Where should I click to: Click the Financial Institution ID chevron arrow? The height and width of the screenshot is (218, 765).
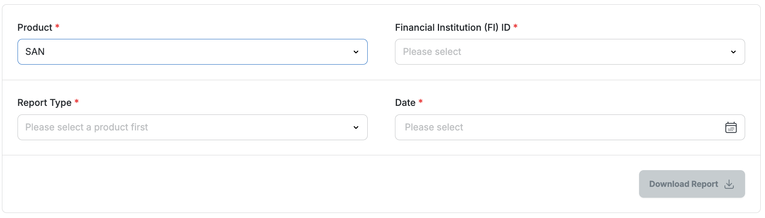[x=733, y=52]
